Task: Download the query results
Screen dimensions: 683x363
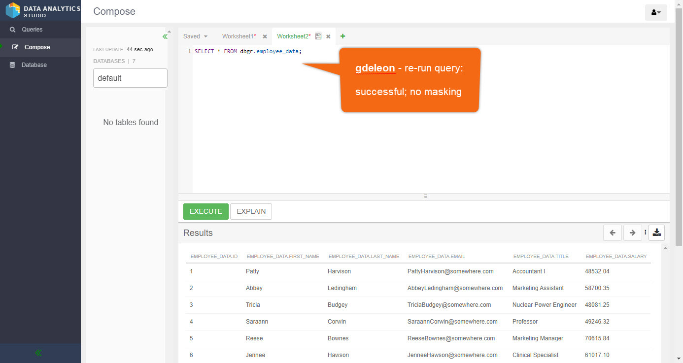Action: tap(656, 233)
